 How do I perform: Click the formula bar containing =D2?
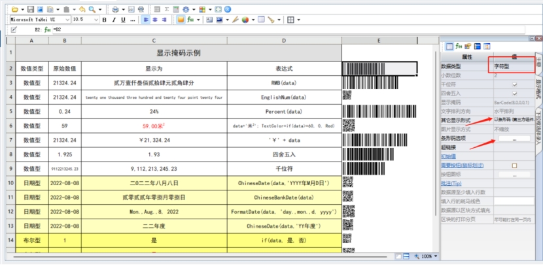tap(289, 30)
